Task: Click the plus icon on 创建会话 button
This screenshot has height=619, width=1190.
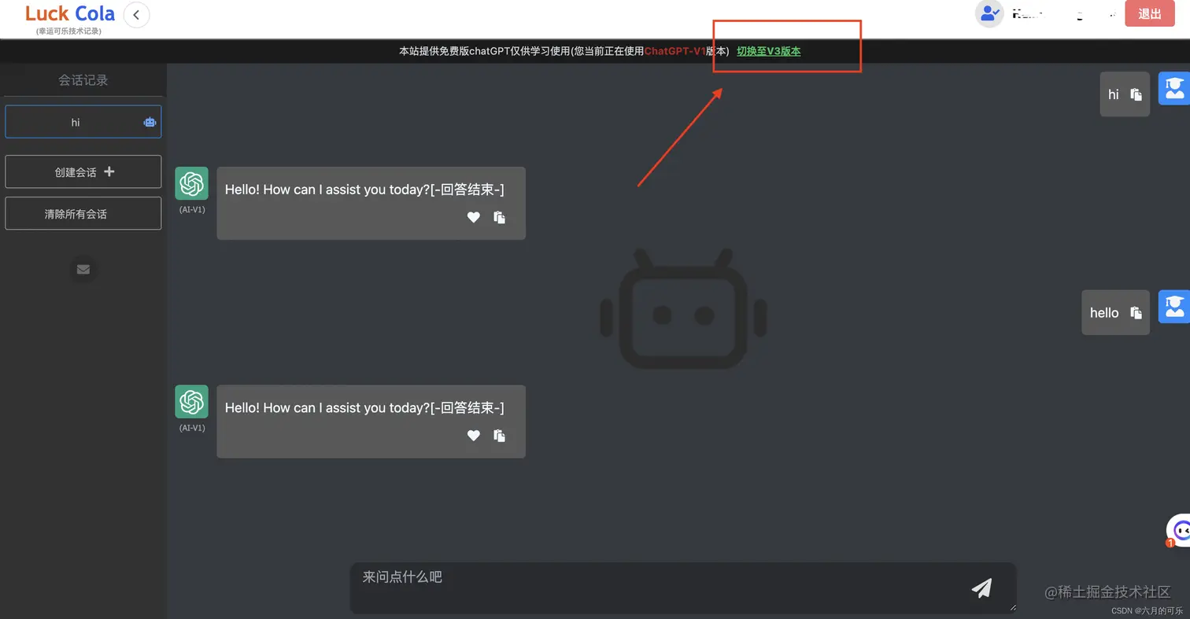Action: (x=109, y=171)
